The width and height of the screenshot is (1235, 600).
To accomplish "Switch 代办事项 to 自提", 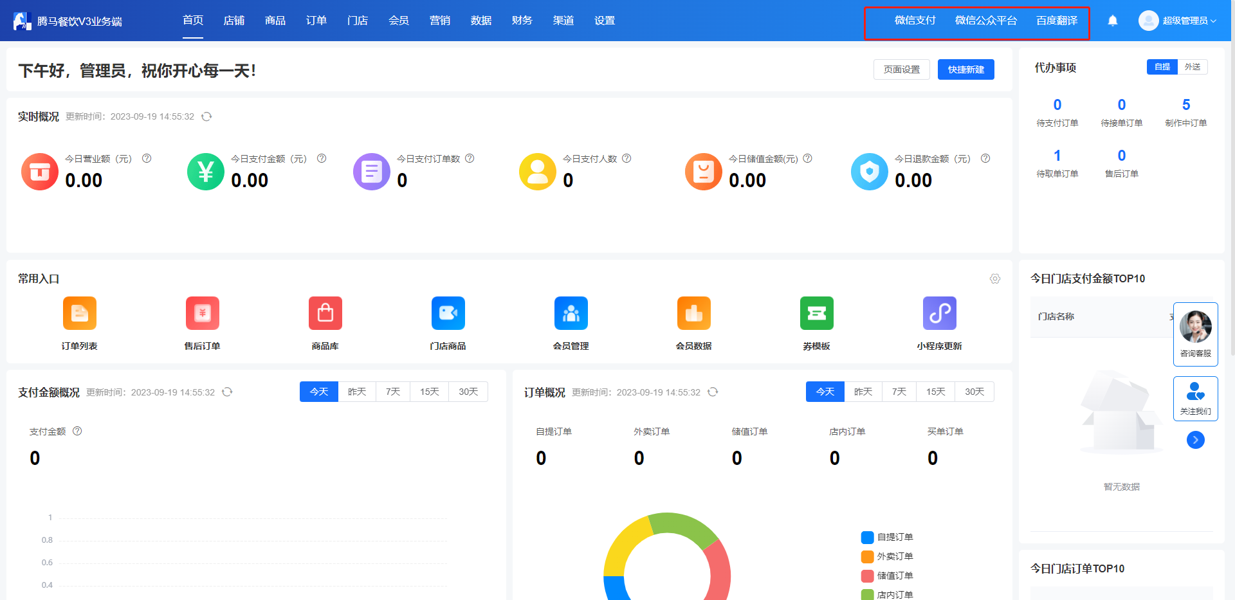I will [x=1162, y=67].
